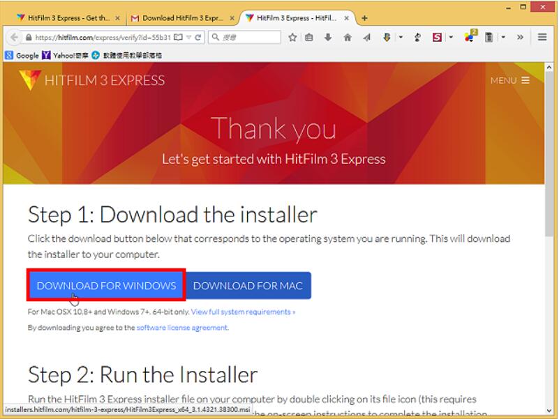The height and width of the screenshot is (419, 559).
Task: Go to the Home page icon
Action: pos(348,38)
